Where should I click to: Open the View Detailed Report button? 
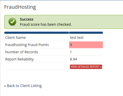click(86, 67)
